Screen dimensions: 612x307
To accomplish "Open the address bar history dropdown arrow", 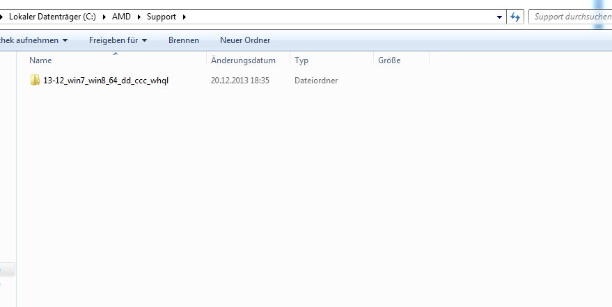I will click(499, 17).
